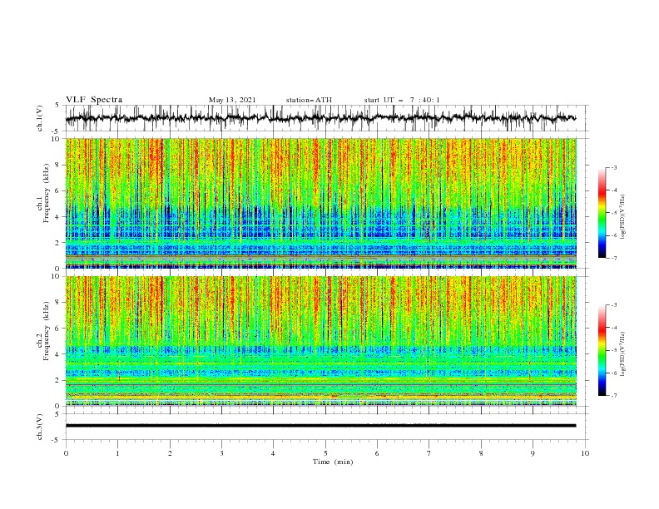Click the "start UT = 7:40:1" text

pos(402,100)
